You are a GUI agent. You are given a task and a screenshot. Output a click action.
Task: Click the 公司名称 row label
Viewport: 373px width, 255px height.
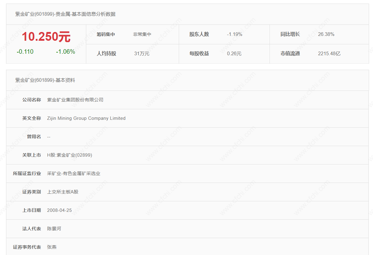[31, 100]
